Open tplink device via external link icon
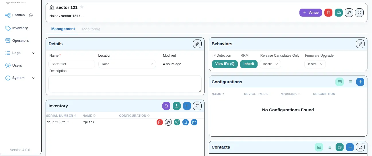372x156 pixels. pos(194,123)
